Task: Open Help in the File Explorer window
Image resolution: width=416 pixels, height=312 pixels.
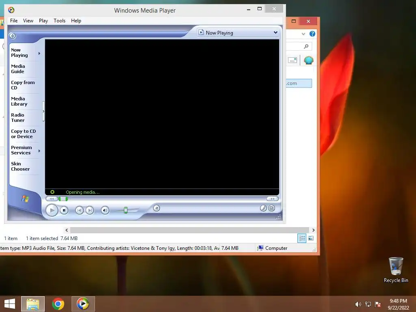Action: (x=312, y=34)
